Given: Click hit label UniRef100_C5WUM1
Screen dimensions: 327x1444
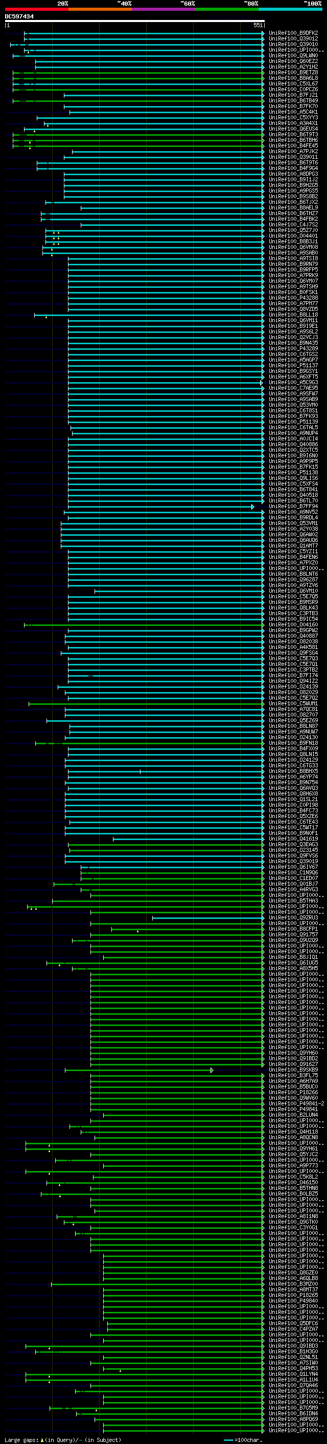Looking at the screenshot, I should (x=293, y=703).
